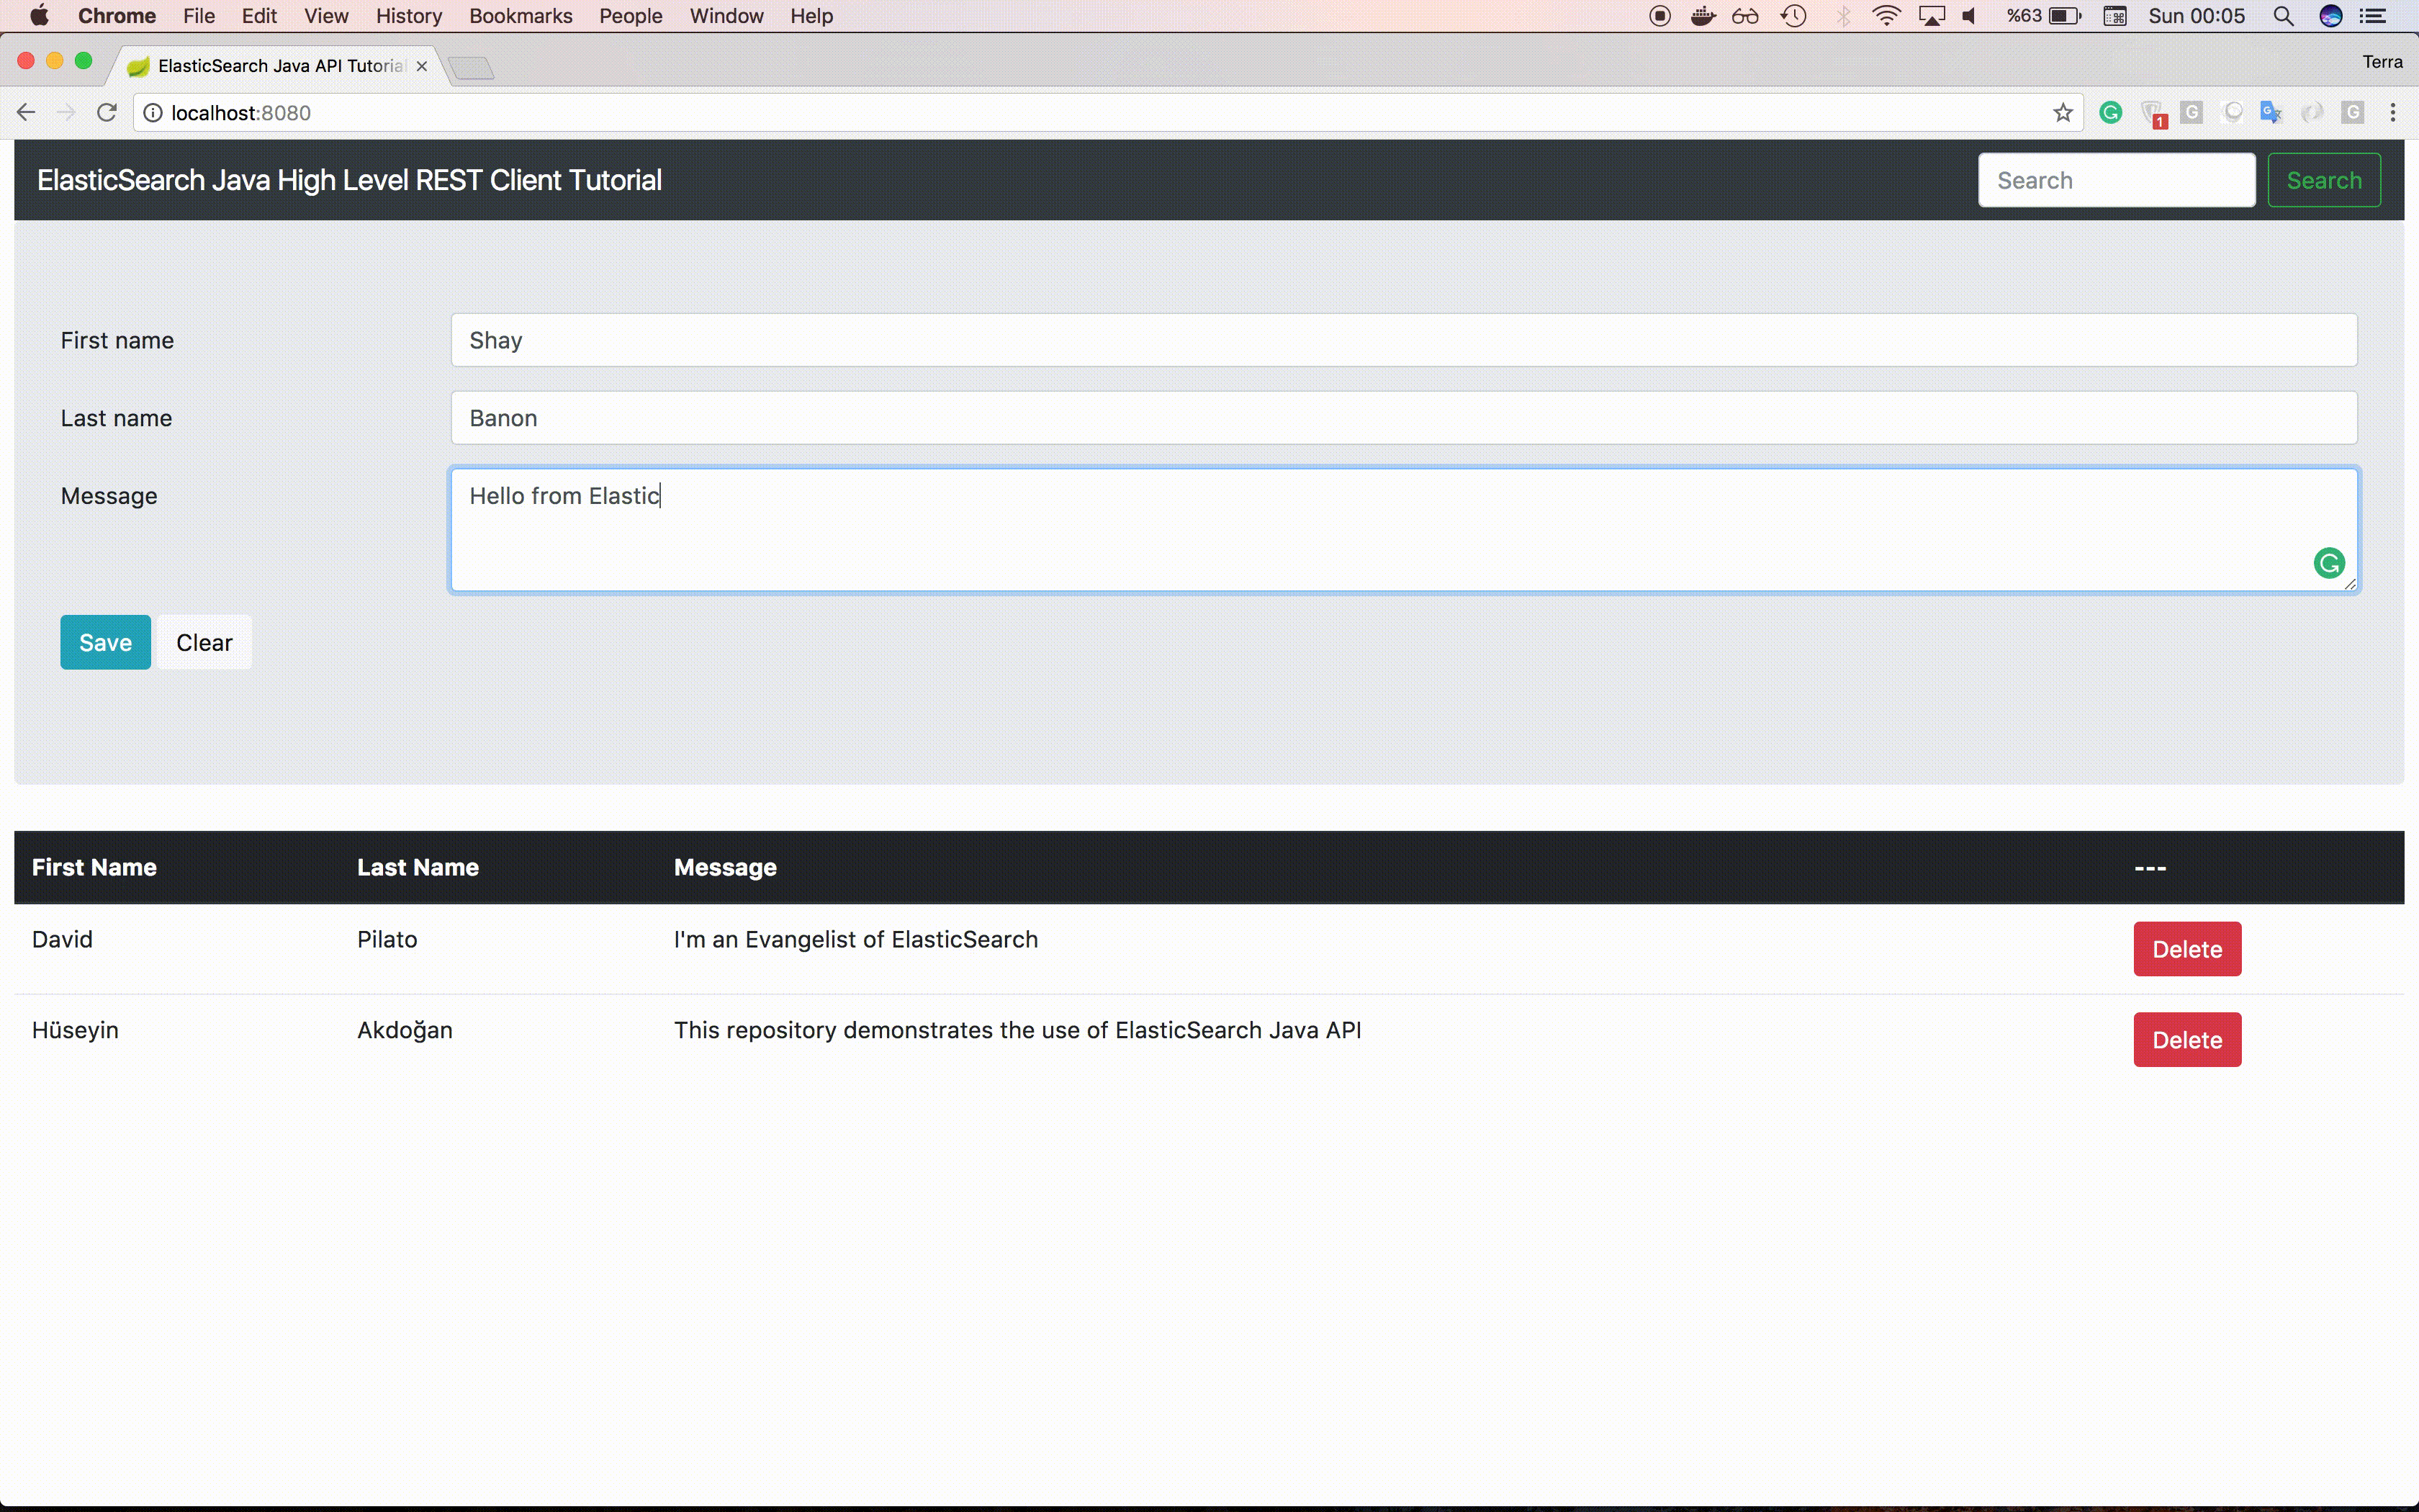This screenshot has width=2419, height=1512.
Task: Open the History menu
Action: click(407, 16)
